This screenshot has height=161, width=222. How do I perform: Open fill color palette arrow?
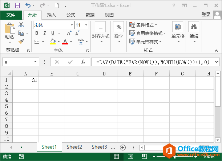click(59, 42)
